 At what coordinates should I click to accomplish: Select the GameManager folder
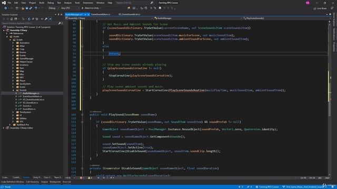(x=26, y=58)
